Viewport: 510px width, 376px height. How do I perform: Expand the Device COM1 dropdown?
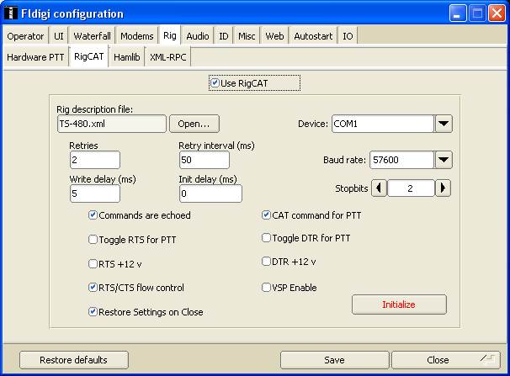[x=444, y=124]
